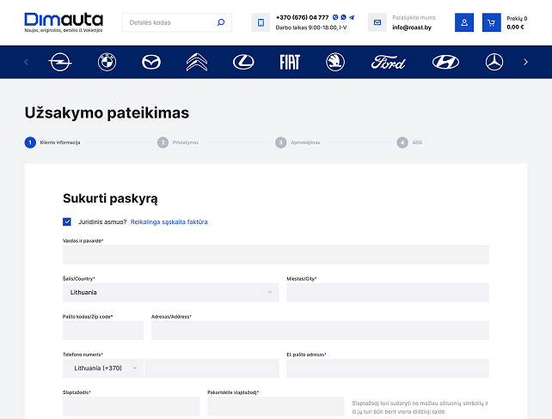The image size is (552, 419).
Task: Select the BMW brand logo
Action: 107,62
